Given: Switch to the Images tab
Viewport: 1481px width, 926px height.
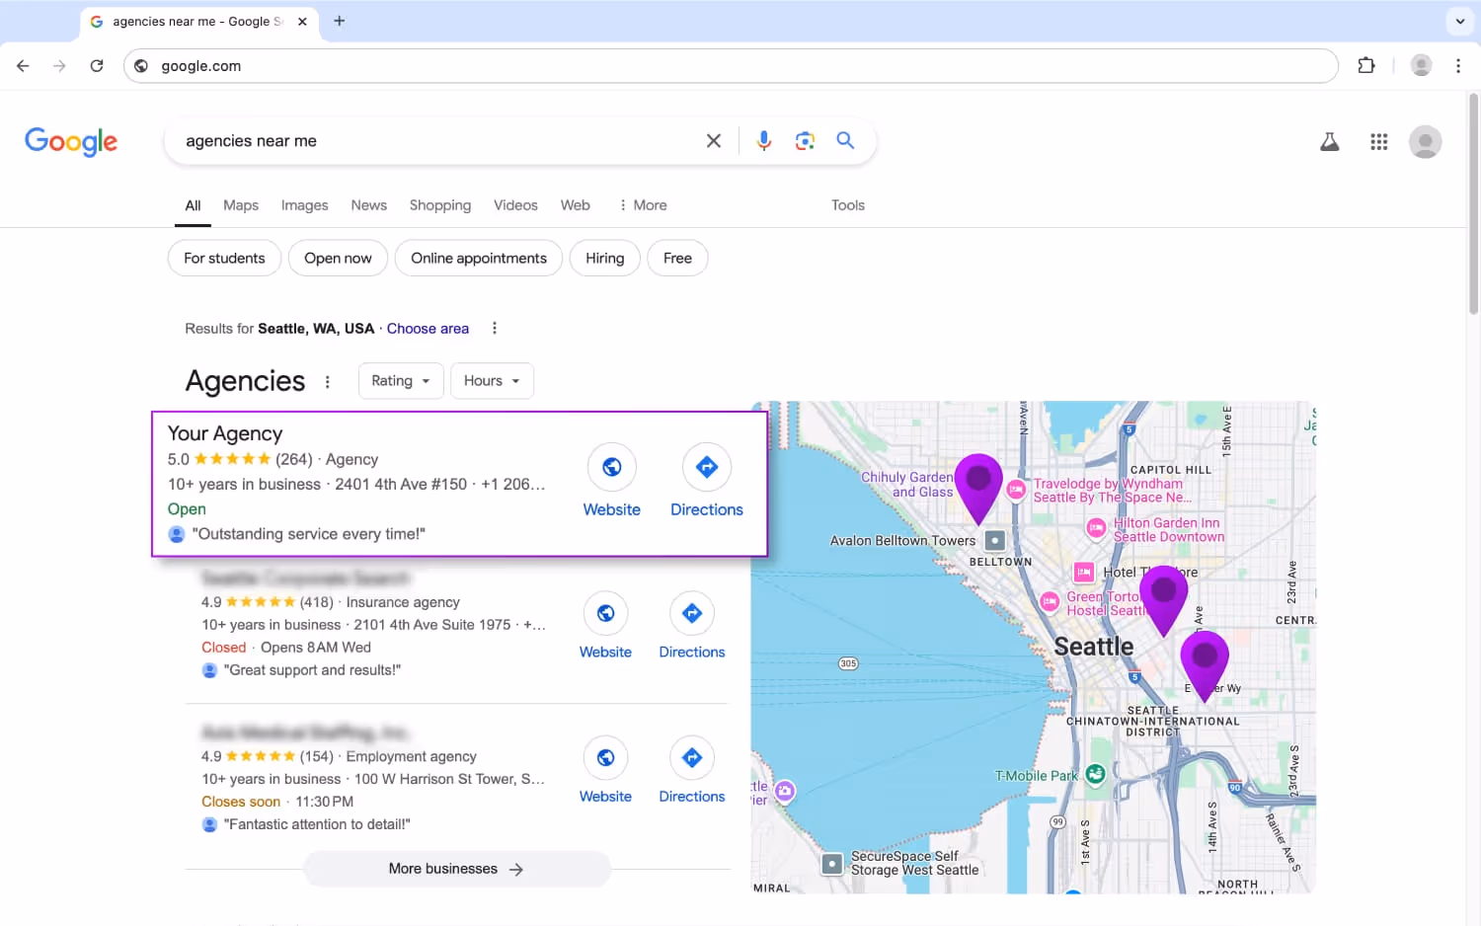Looking at the screenshot, I should click(304, 205).
